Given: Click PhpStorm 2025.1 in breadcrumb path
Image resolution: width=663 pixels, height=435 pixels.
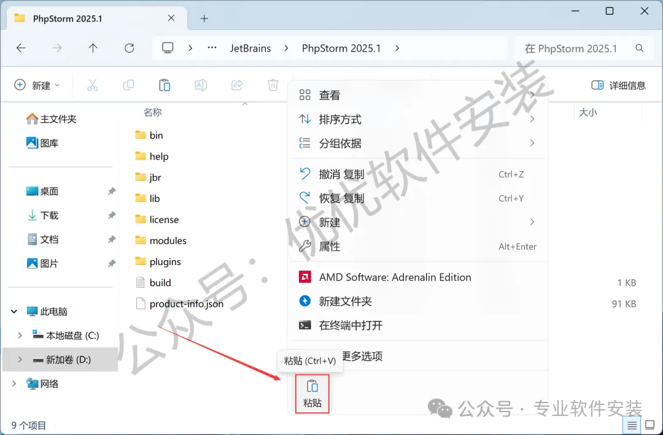Looking at the screenshot, I should [x=341, y=48].
